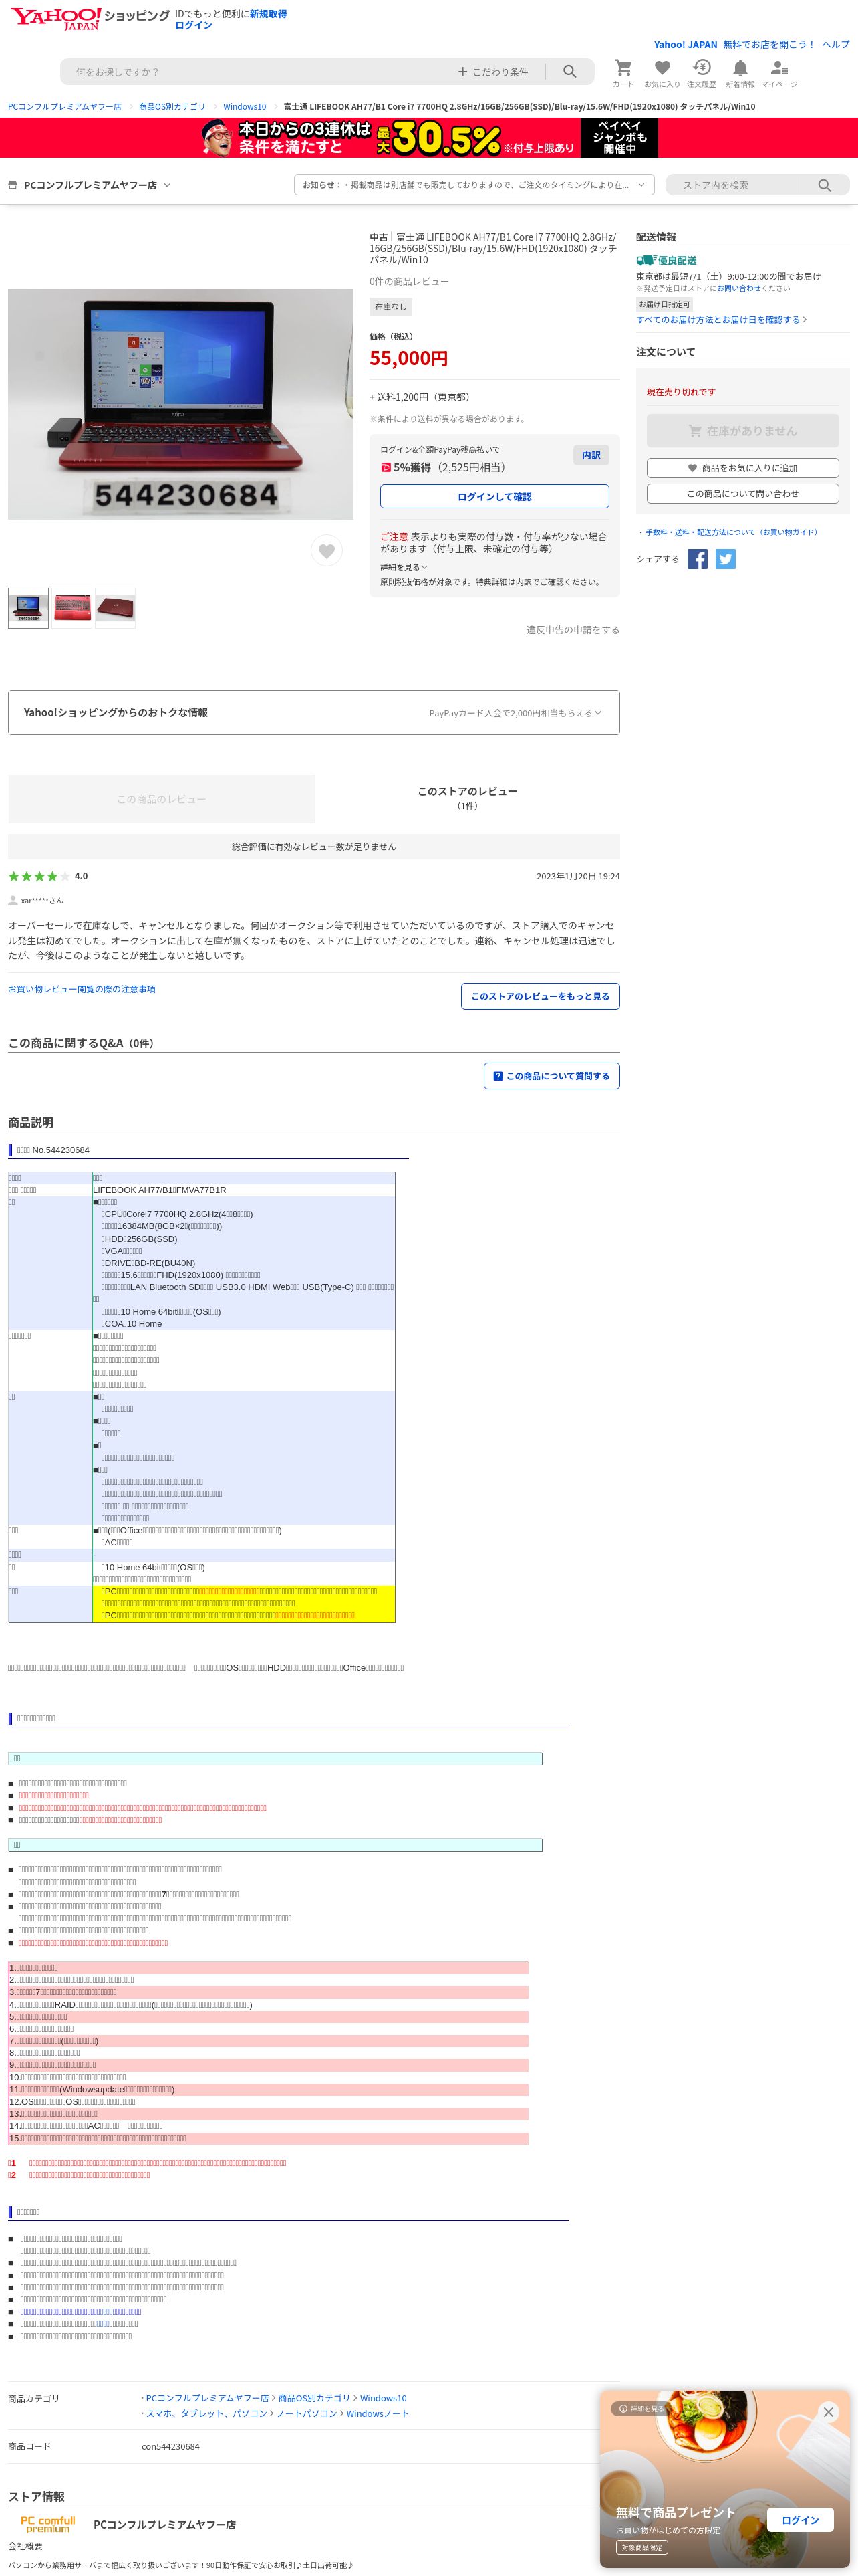Click ログイン link in header
The height and width of the screenshot is (2576, 858).
[194, 25]
